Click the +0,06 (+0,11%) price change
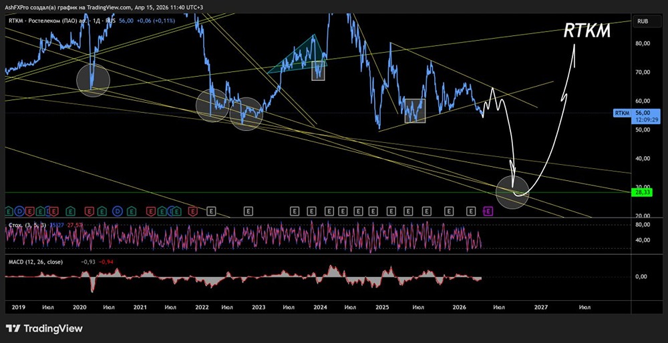 pos(156,20)
